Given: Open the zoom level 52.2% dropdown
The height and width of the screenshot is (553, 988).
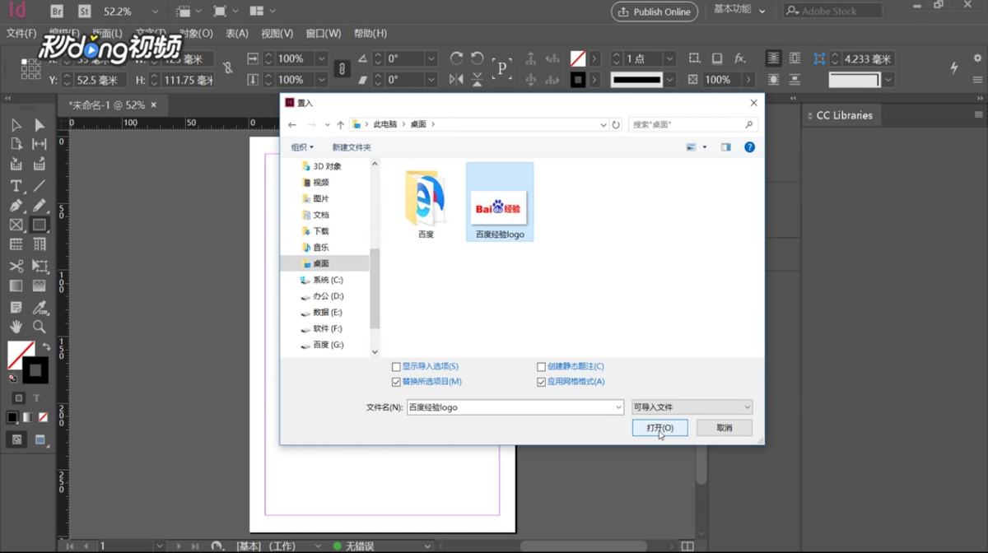Looking at the screenshot, I should point(155,12).
